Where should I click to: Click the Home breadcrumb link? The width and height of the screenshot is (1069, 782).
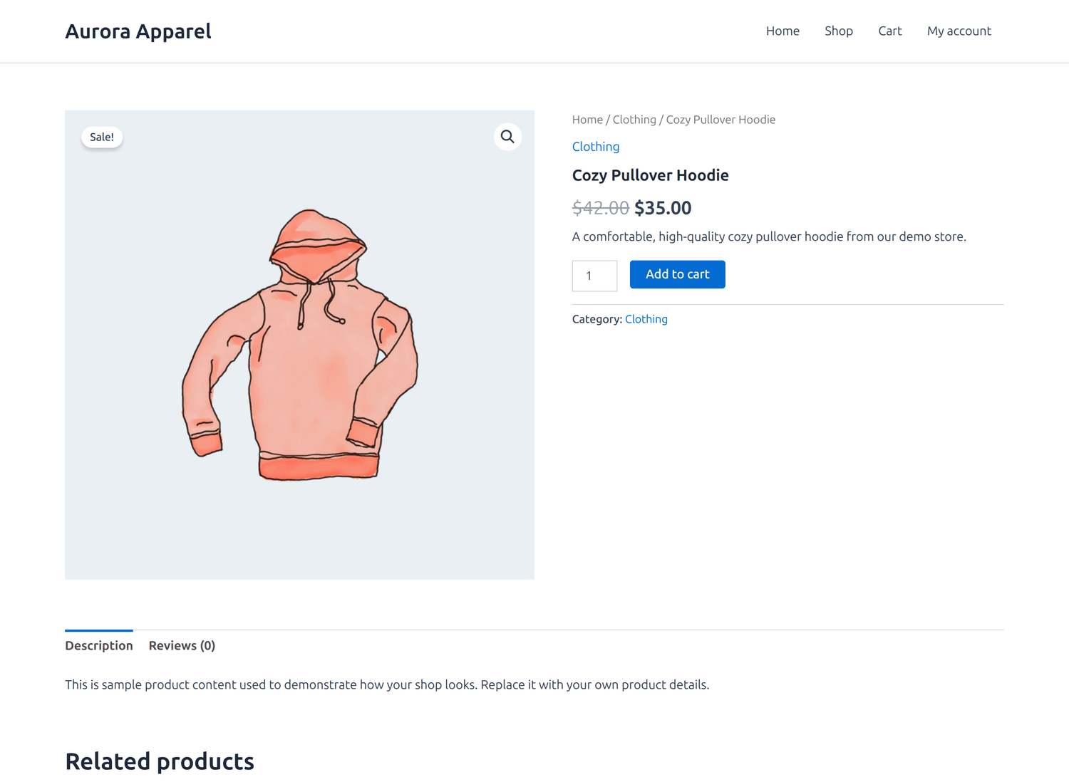point(587,120)
